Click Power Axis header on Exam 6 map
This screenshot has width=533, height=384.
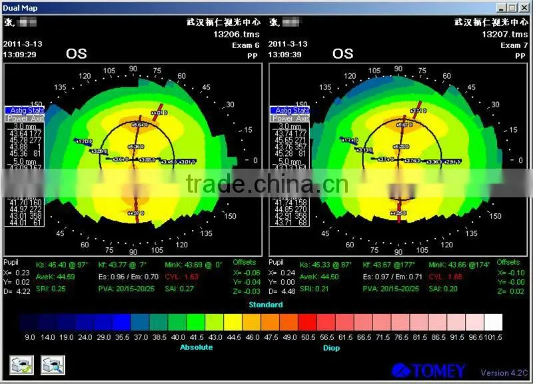[x=25, y=119]
